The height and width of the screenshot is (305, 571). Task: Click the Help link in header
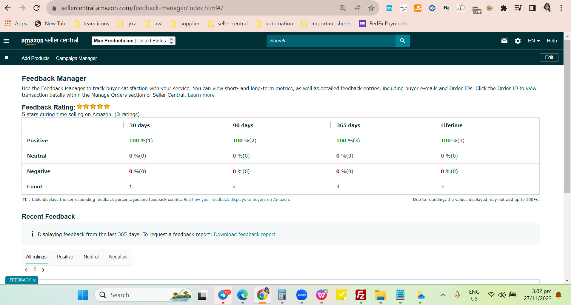click(552, 41)
